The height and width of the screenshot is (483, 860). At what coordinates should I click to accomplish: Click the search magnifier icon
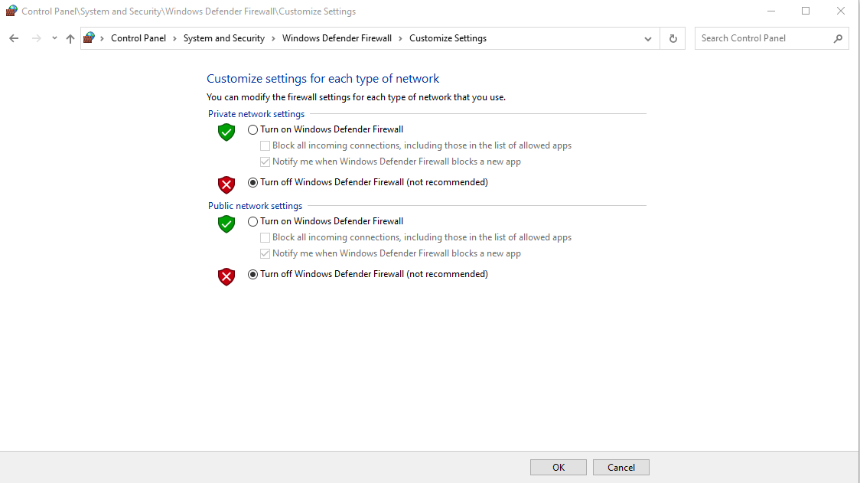[838, 38]
